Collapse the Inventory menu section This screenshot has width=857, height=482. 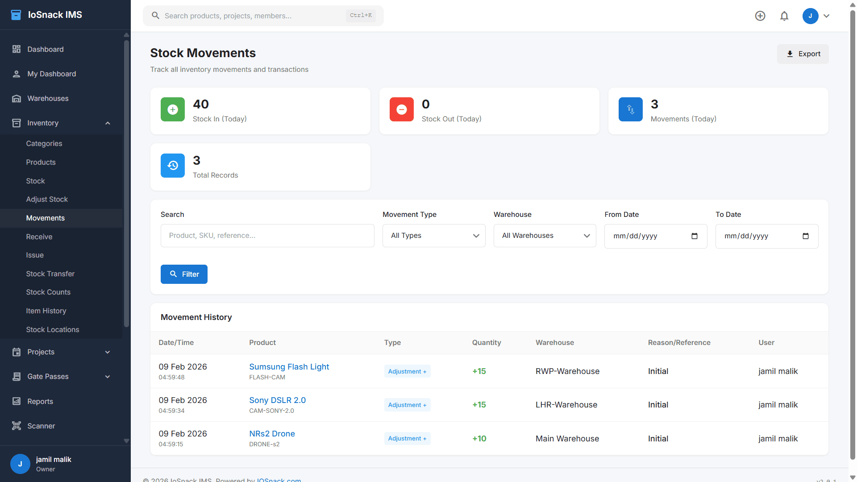point(108,123)
